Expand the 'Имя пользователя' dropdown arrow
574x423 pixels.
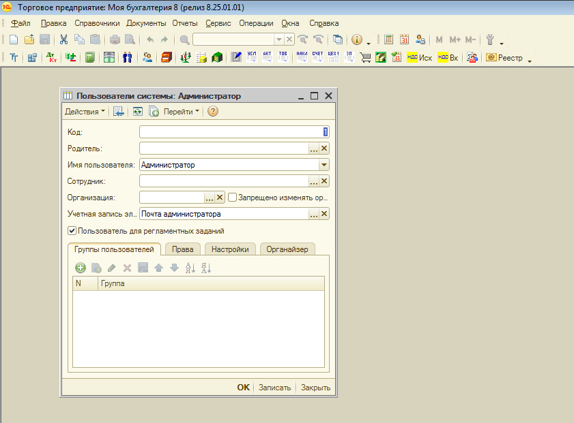[x=324, y=165]
